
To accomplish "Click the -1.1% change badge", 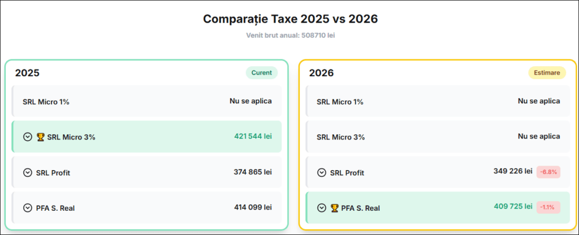I will click(x=548, y=207).
